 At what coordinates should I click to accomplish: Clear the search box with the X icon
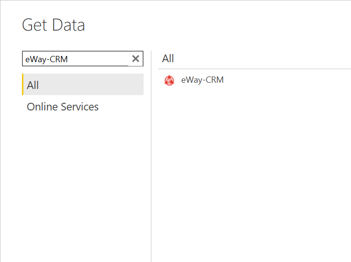click(x=135, y=59)
